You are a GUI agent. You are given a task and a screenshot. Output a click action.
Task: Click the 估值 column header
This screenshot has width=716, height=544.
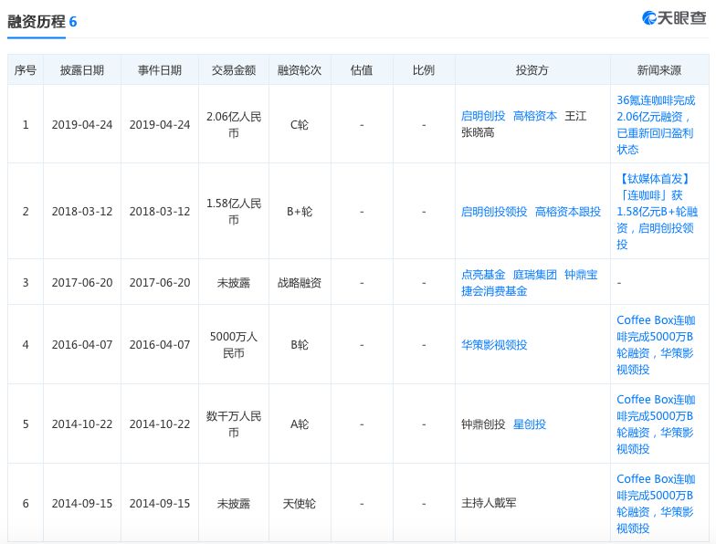coord(362,70)
